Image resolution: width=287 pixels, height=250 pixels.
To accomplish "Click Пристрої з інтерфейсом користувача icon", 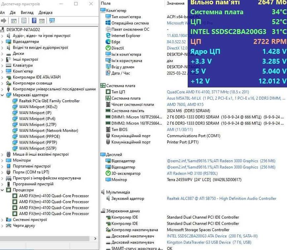I will [x=9, y=178].
